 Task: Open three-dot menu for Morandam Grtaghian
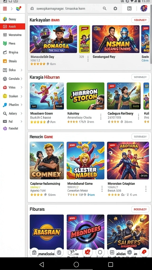[x=146, y=189]
